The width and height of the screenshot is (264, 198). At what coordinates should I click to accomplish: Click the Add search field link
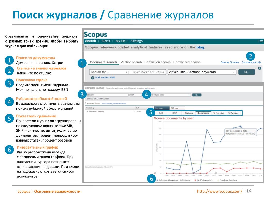(x=105, y=77)
